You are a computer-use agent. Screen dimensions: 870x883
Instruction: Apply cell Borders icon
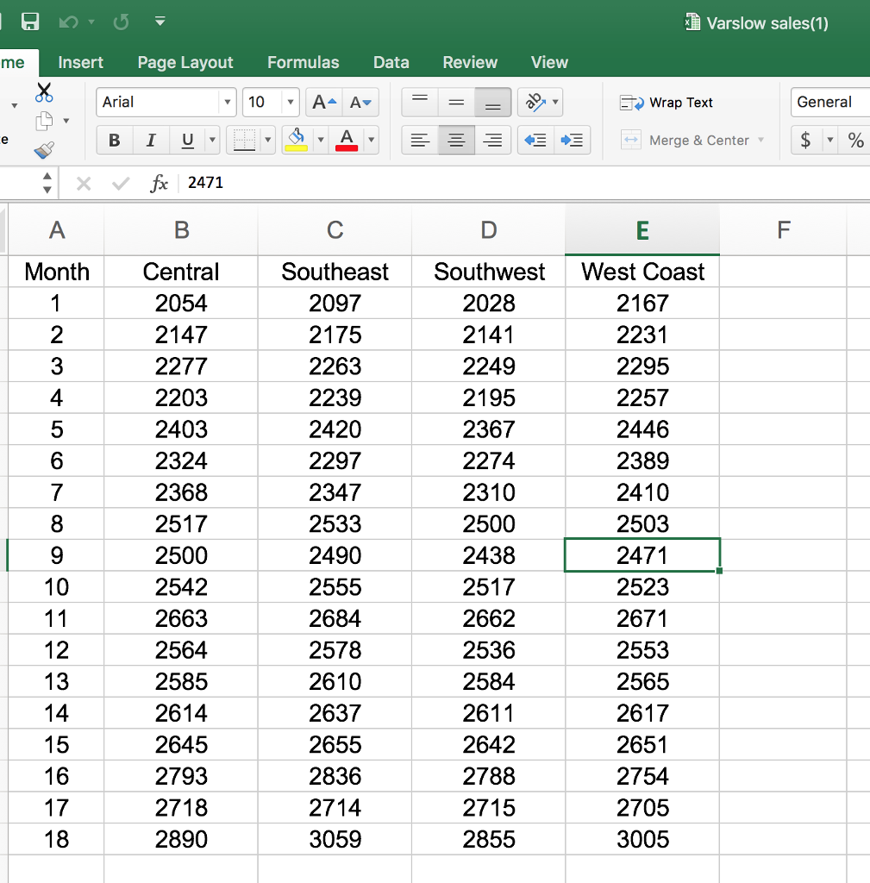[244, 140]
